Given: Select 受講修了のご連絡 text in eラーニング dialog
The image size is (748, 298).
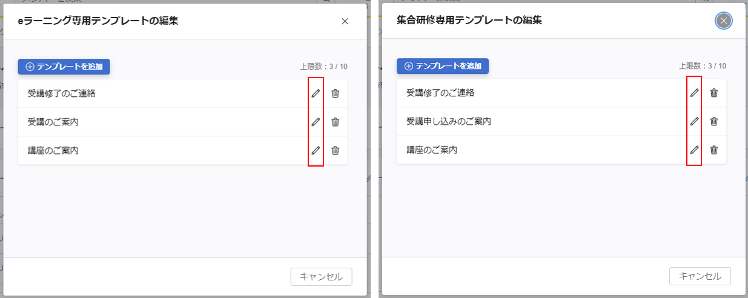Looking at the screenshot, I should point(61,93).
